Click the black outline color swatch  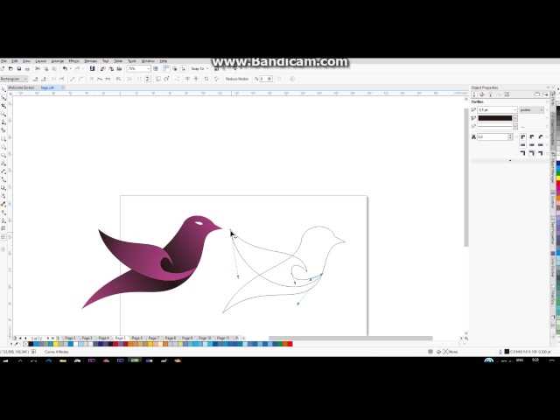(x=495, y=118)
